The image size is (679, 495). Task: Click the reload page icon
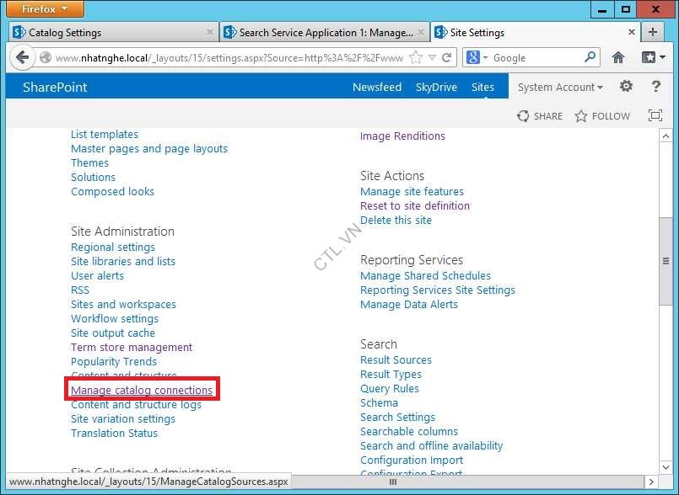coord(446,58)
